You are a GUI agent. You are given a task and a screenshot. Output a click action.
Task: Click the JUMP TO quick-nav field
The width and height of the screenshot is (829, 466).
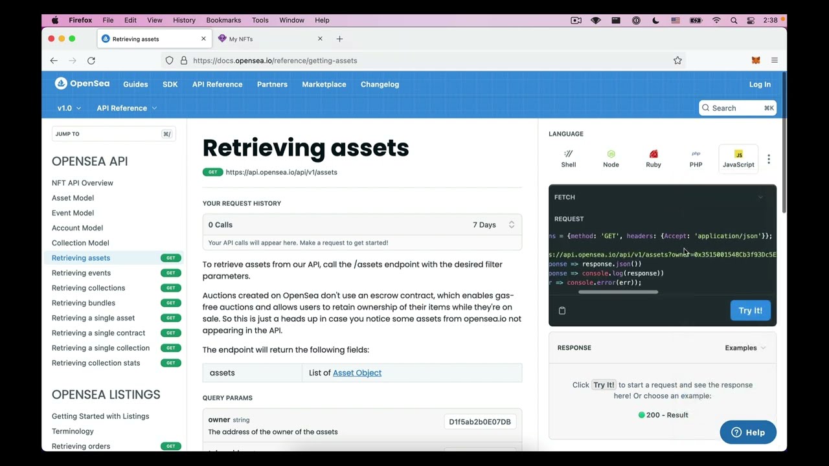(x=113, y=134)
